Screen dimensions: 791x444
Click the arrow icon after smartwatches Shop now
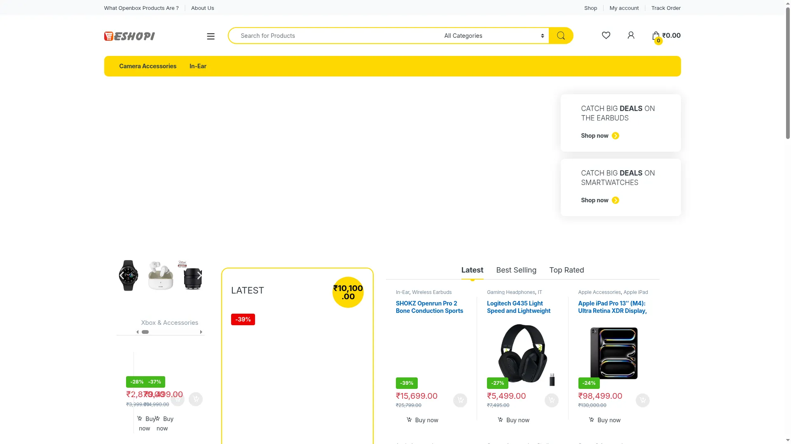[615, 200]
